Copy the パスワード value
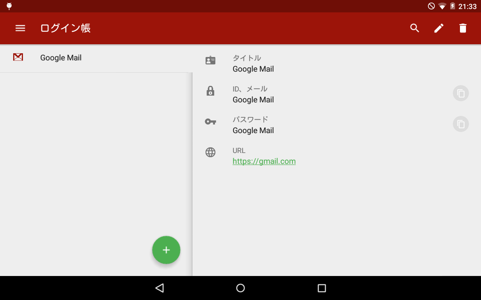This screenshot has height=300, width=481. click(x=461, y=124)
